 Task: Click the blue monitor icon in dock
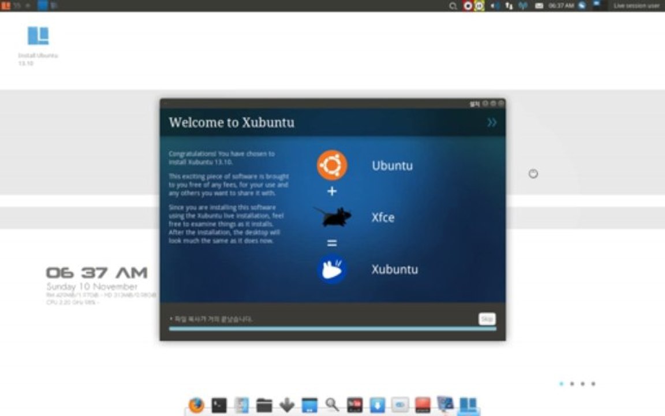coord(445,404)
